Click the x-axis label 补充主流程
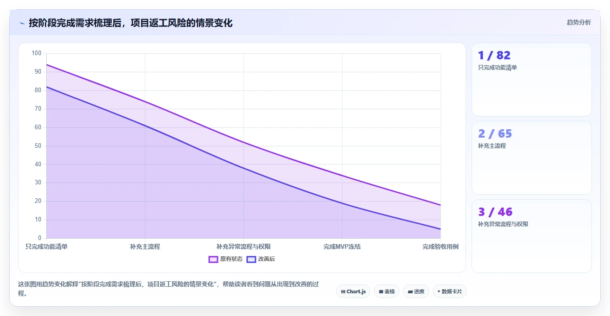This screenshot has width=610, height=316. (x=145, y=246)
